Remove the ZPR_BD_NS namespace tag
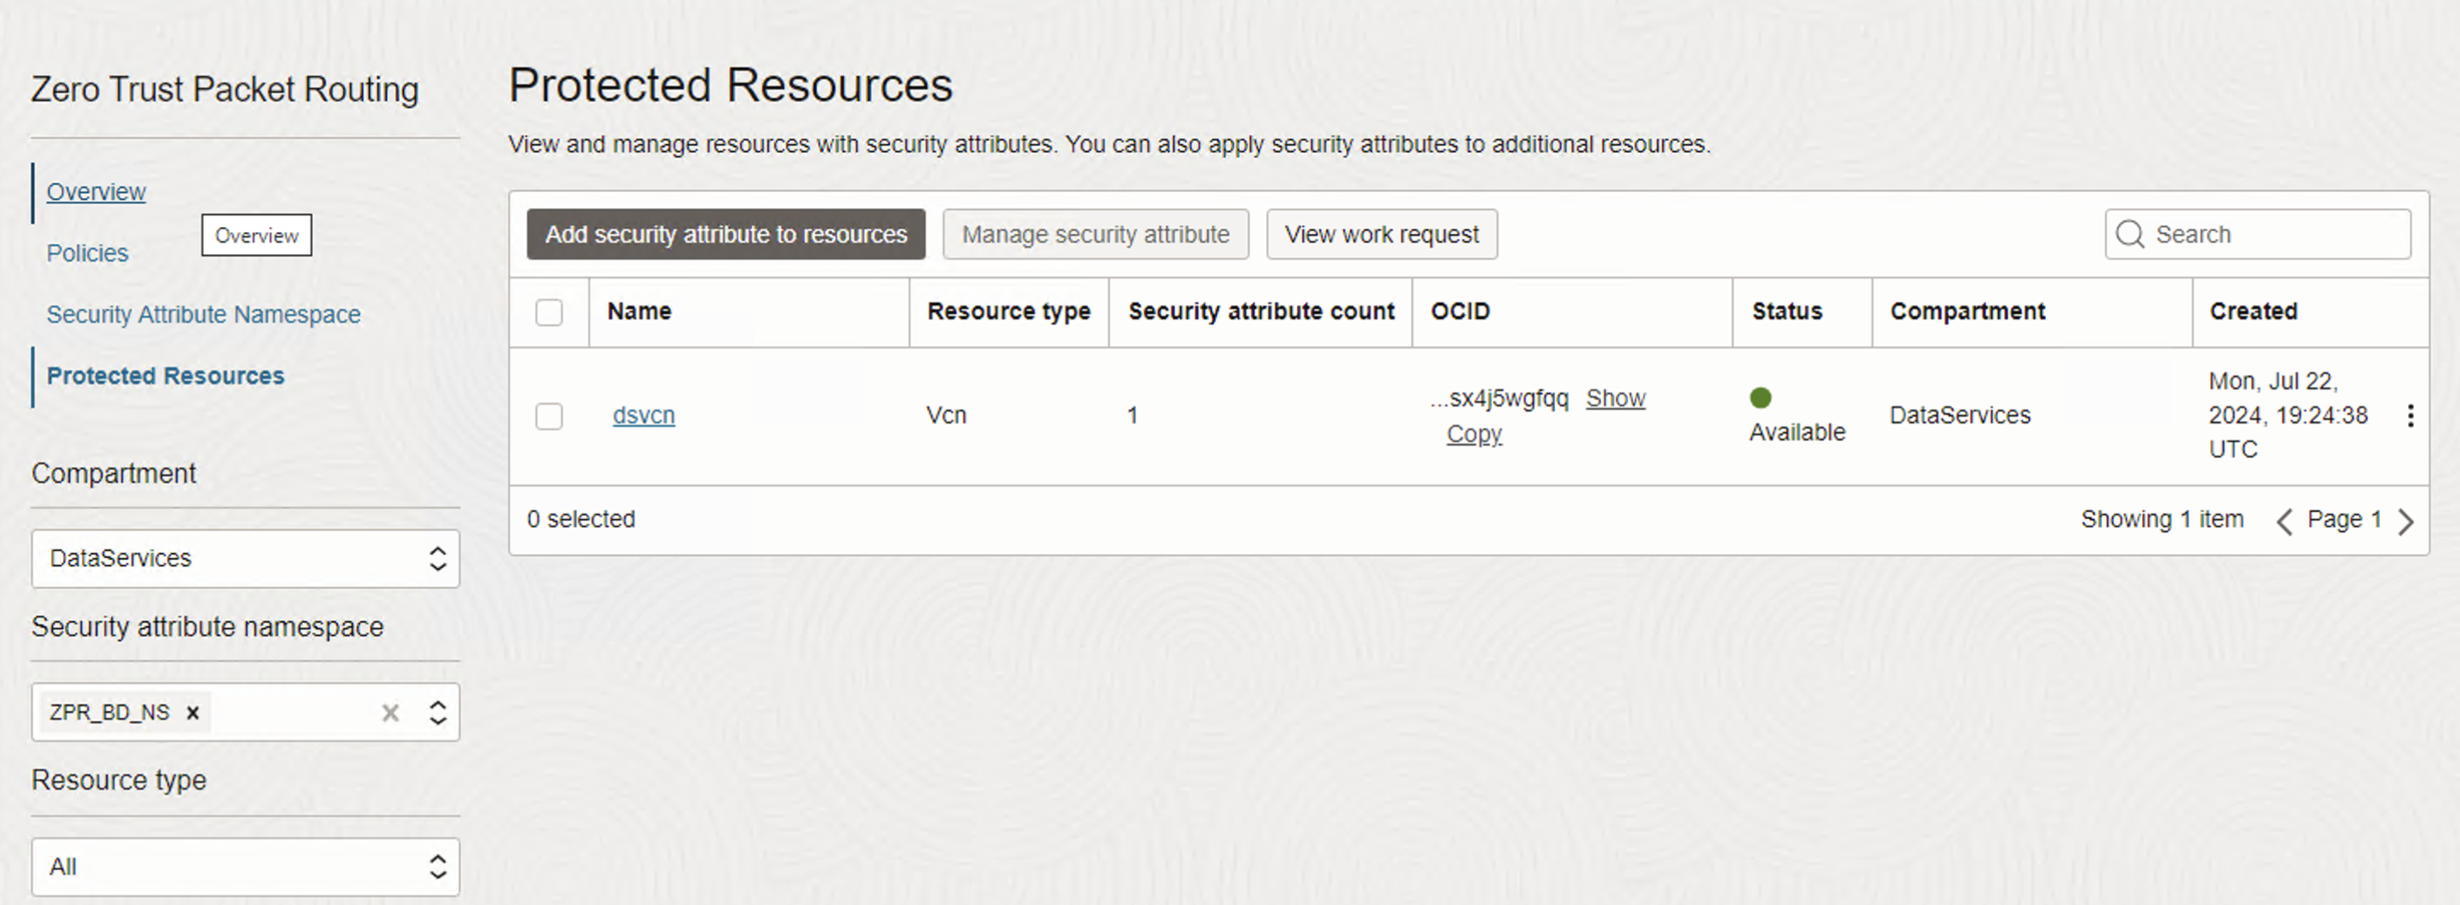 (193, 712)
